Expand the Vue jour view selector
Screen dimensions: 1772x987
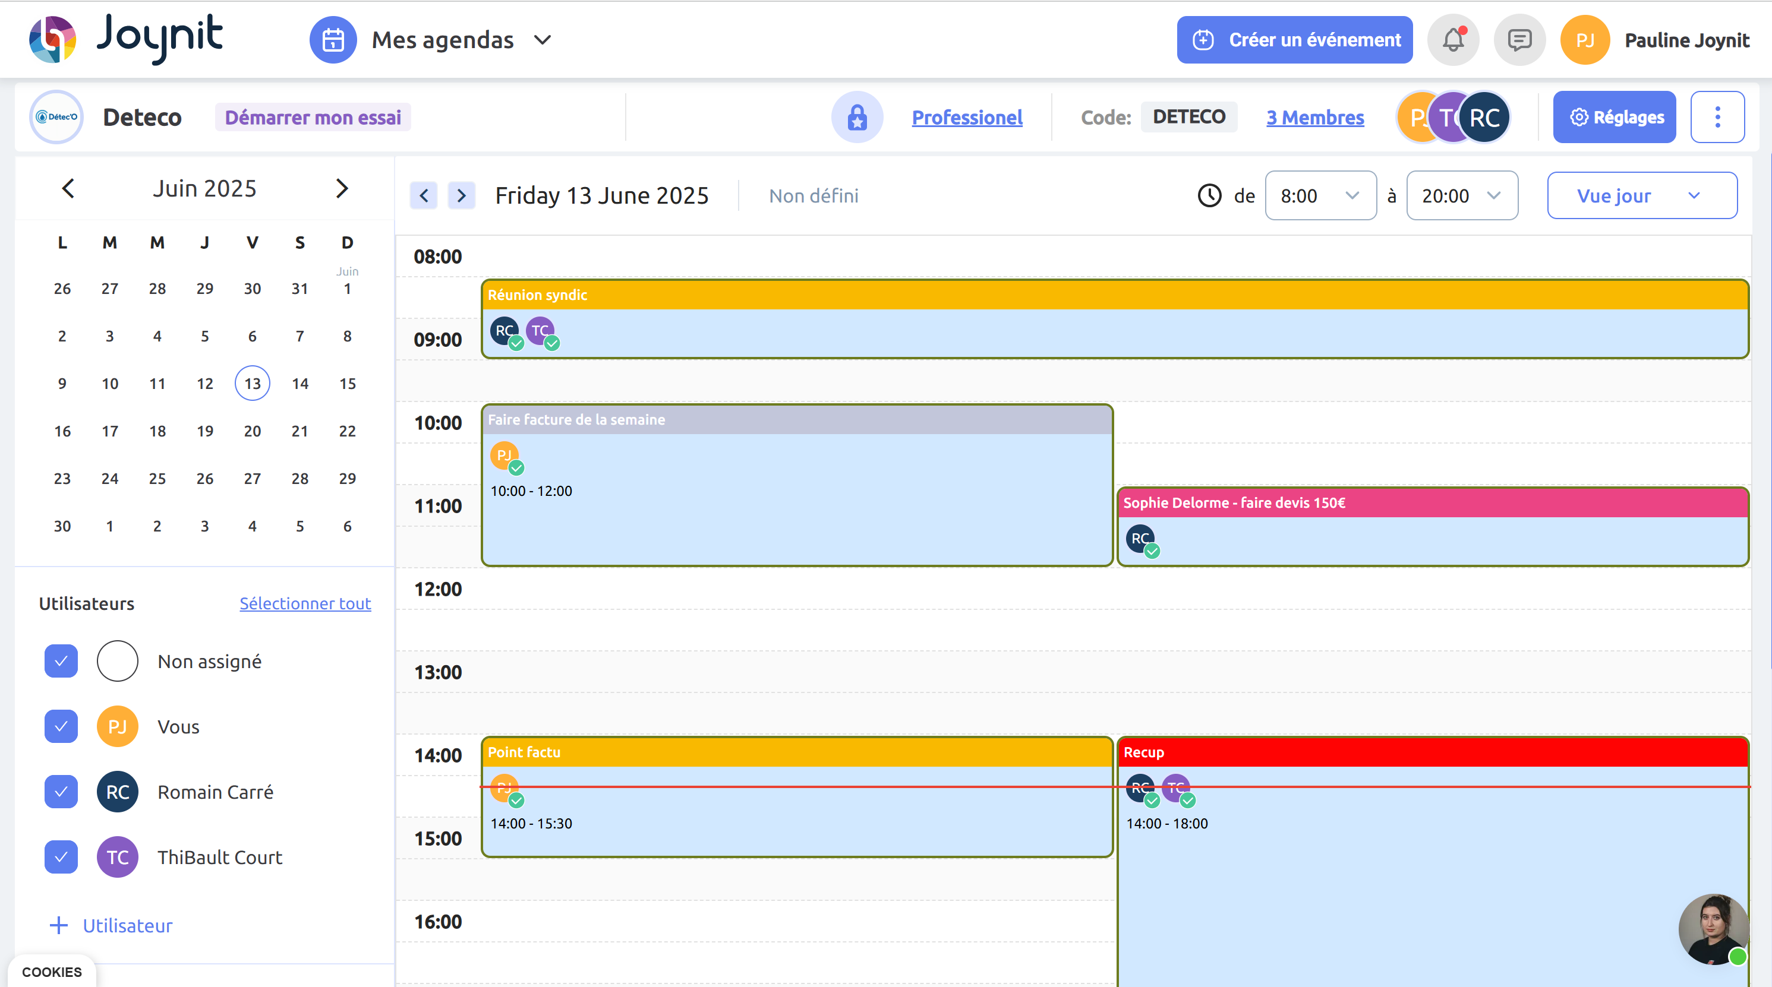(x=1641, y=196)
